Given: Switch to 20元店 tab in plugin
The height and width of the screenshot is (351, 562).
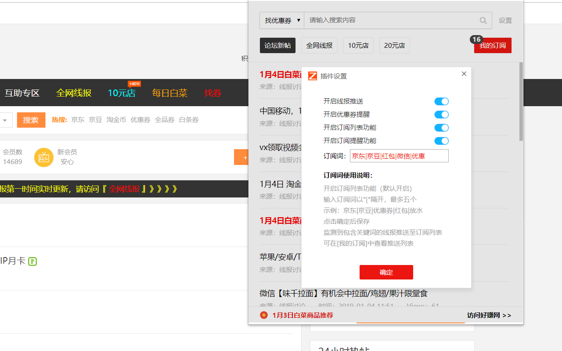Looking at the screenshot, I should pos(394,46).
